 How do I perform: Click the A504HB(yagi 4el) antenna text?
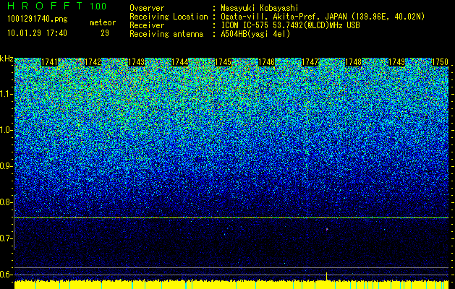[255, 34]
